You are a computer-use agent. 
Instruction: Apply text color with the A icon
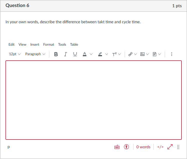tap(85, 54)
